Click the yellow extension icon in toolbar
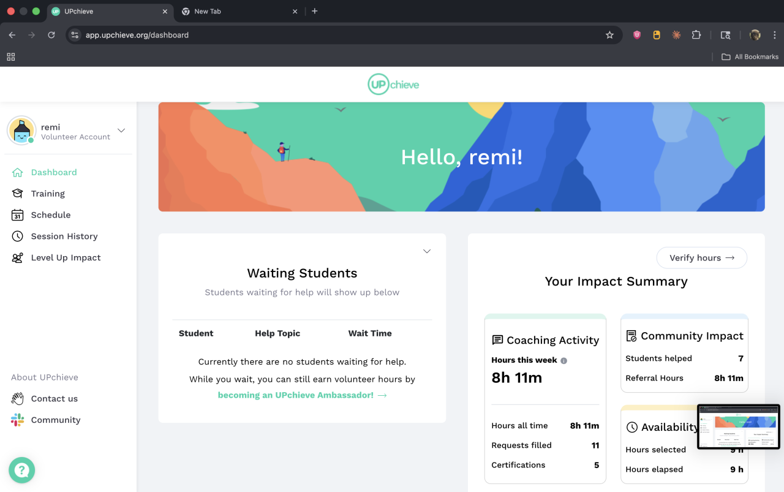This screenshot has height=492, width=784. coord(657,35)
